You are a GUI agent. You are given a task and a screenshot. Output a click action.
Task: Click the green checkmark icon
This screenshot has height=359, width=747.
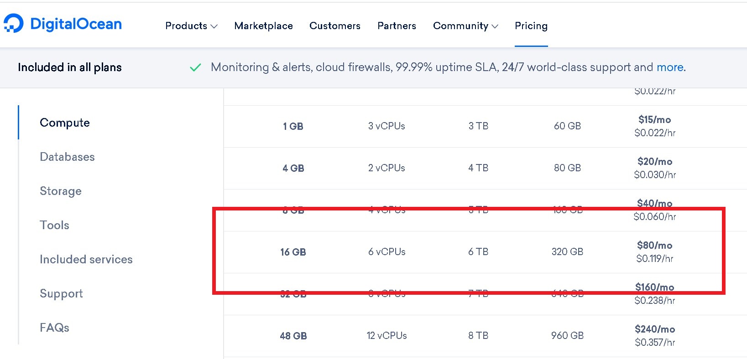coord(195,68)
